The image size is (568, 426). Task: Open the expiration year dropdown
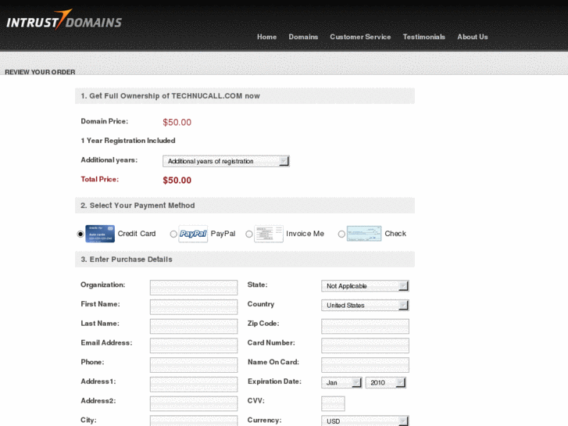pyautogui.click(x=385, y=383)
